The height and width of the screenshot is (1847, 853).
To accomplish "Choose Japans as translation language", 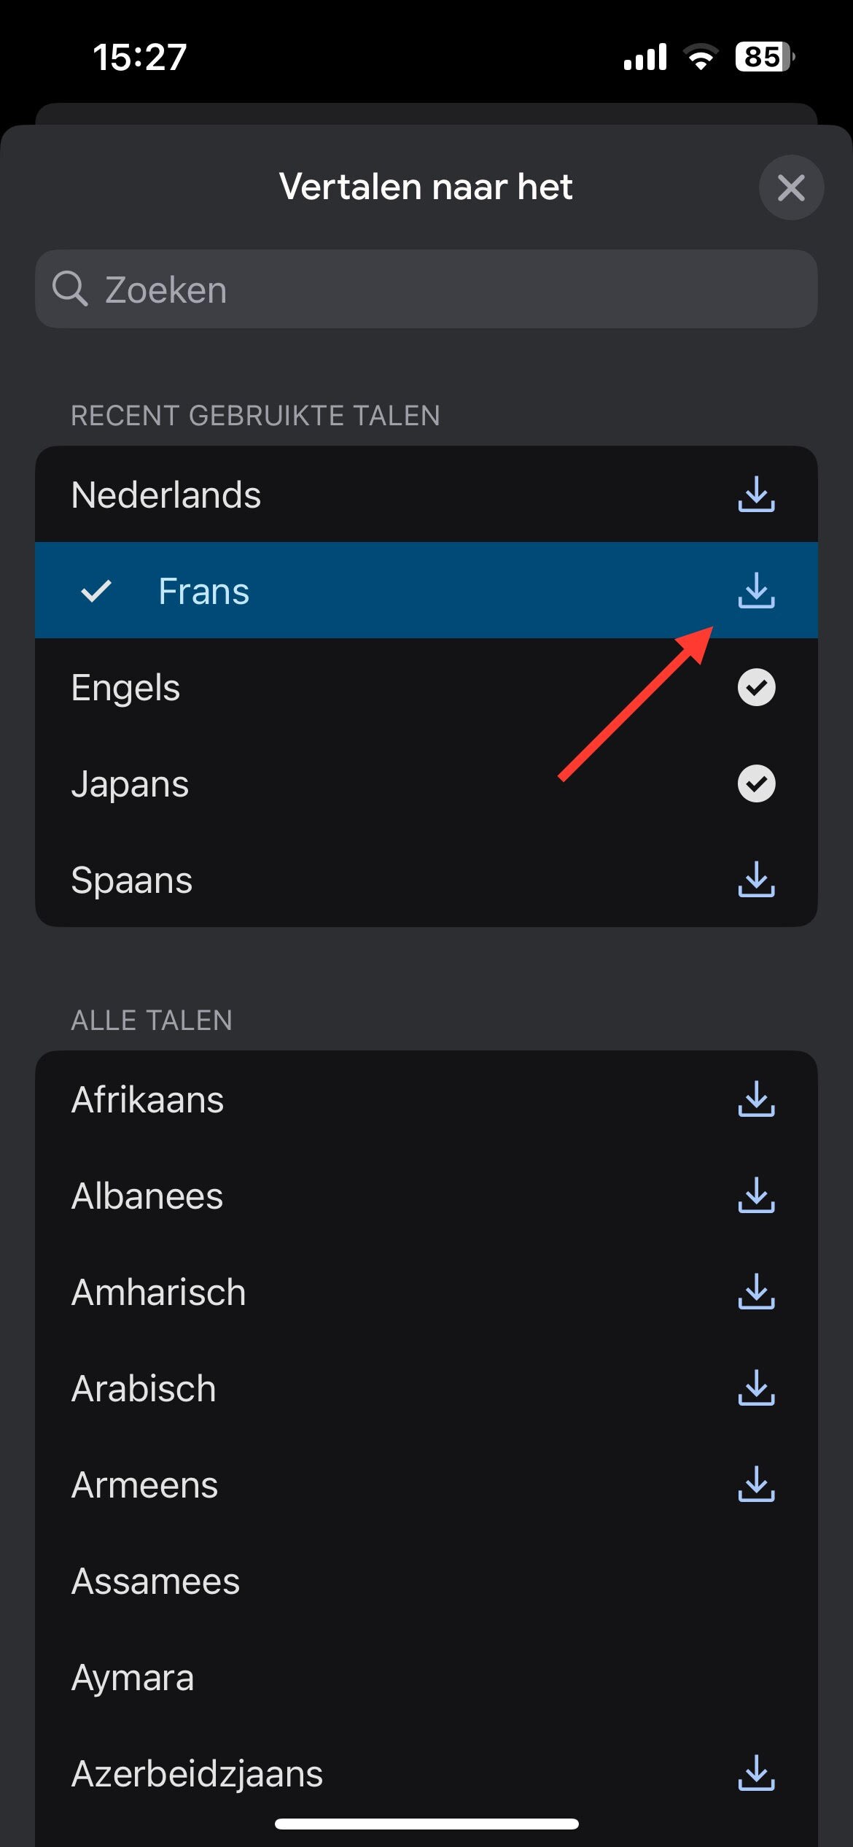I will click(x=292, y=784).
